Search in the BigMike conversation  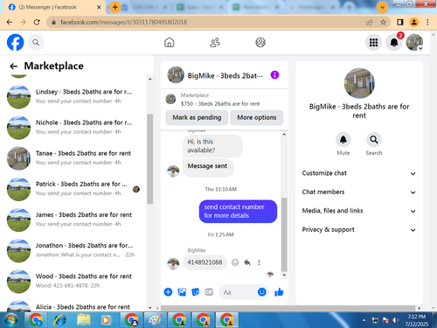point(374,140)
